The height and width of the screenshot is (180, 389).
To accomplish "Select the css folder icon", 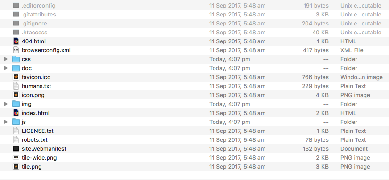I will click(16, 59).
